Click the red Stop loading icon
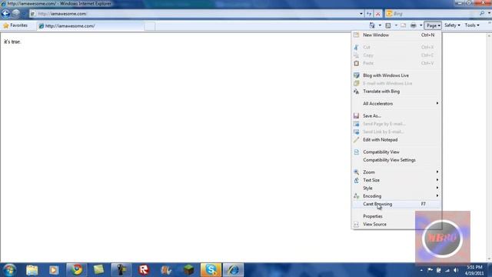Viewport: 492px width, 277px height. [x=377, y=14]
